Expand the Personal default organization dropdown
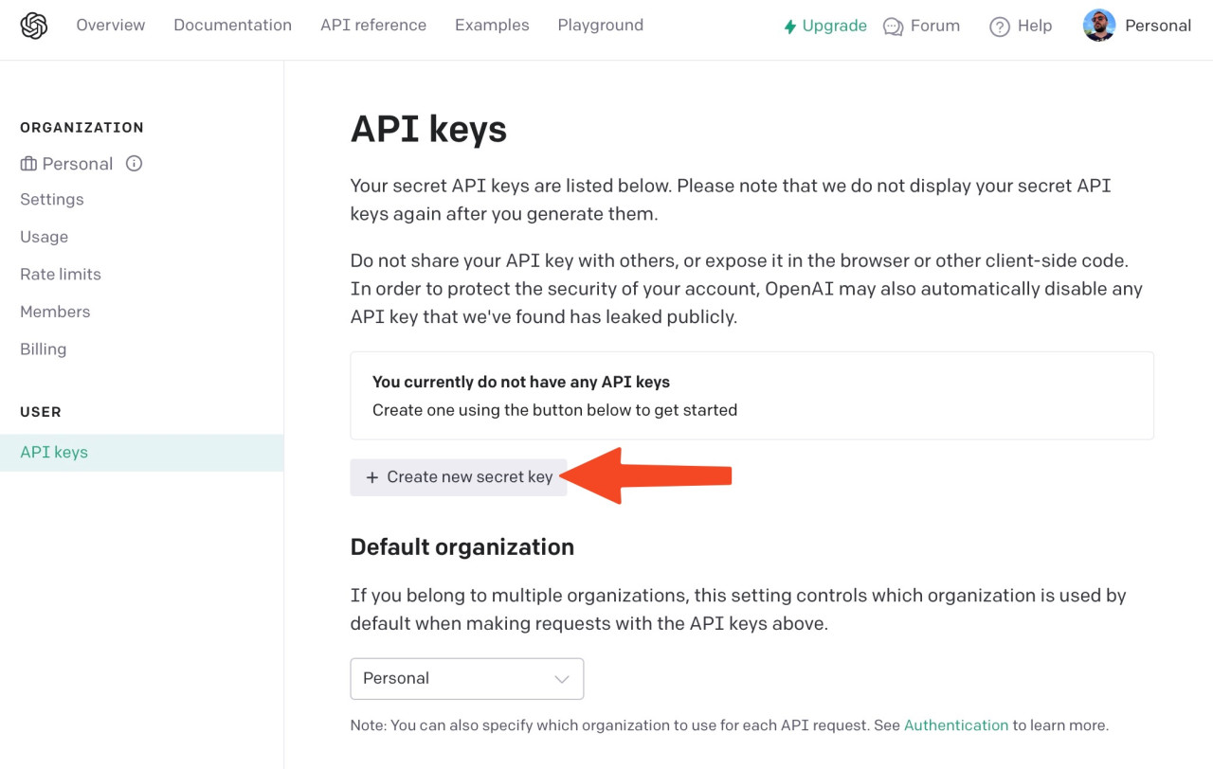The height and width of the screenshot is (769, 1213). (467, 679)
